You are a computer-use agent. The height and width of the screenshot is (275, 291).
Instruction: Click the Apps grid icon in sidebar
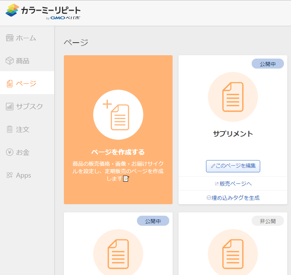pos(10,175)
